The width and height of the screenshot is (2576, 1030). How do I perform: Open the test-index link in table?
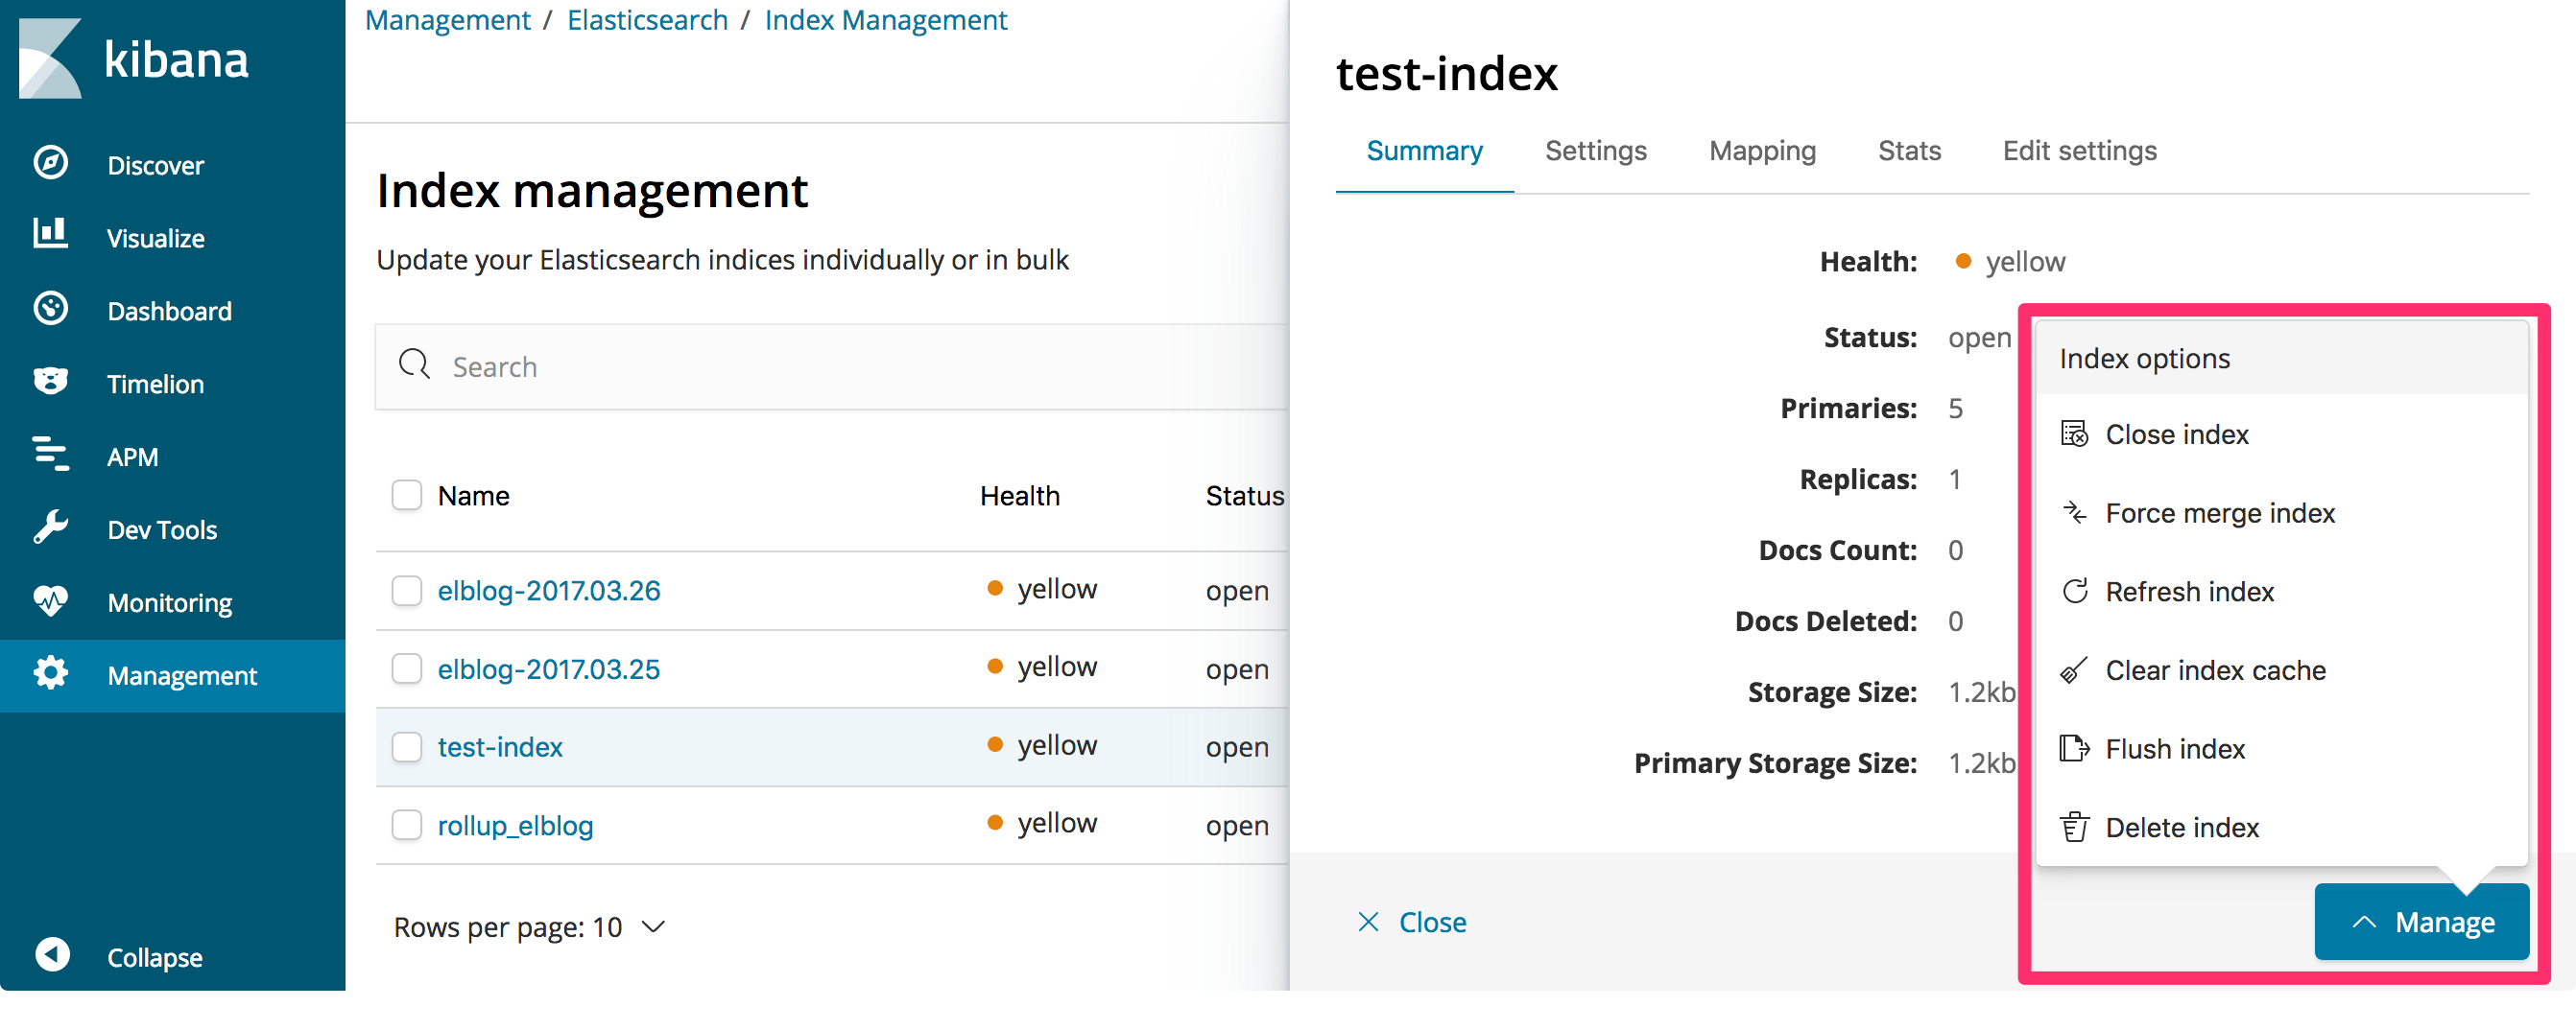pyautogui.click(x=500, y=747)
